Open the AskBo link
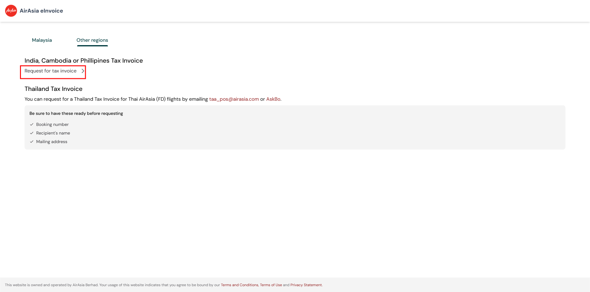Viewport: 590px width, 292px height. point(273,99)
